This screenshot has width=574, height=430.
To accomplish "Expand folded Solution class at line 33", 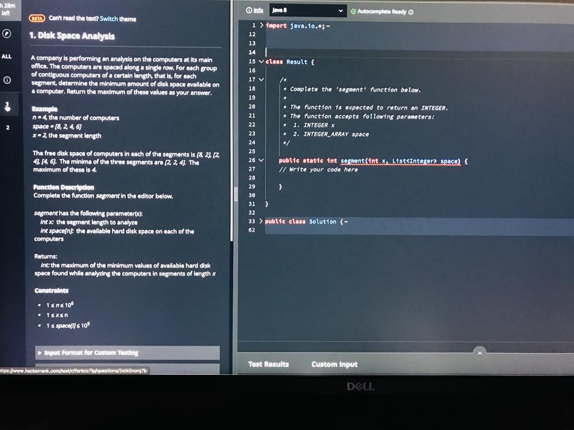I will [261, 221].
